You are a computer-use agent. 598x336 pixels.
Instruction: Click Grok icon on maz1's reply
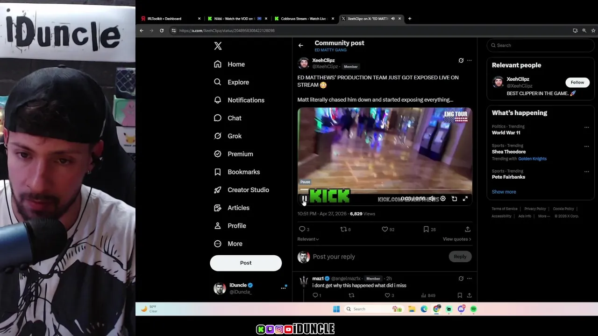pos(461,279)
